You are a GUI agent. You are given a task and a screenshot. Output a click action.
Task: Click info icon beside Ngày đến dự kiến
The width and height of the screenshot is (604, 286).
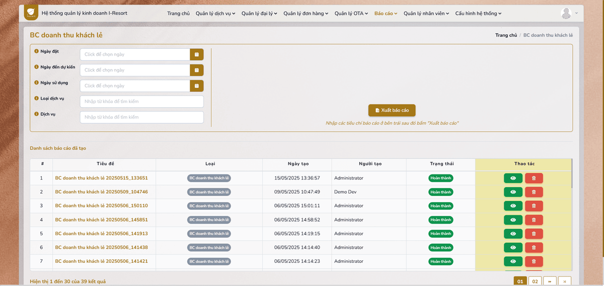pyautogui.click(x=36, y=66)
